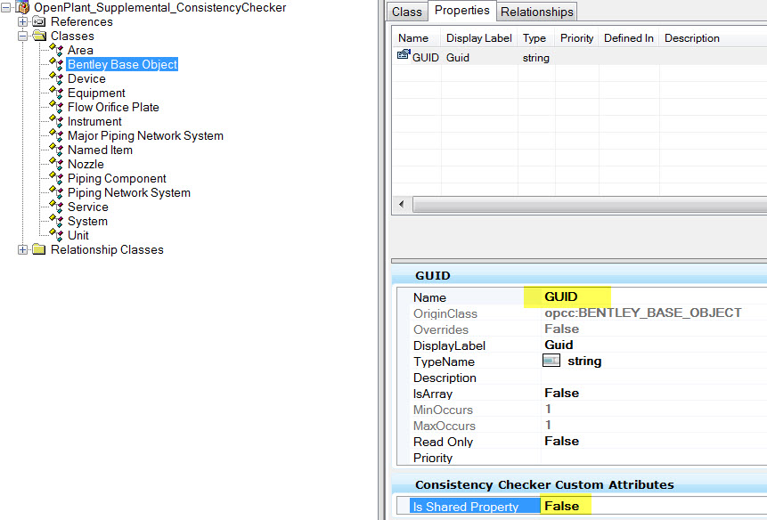Sort by the Display Label column header

coord(479,38)
